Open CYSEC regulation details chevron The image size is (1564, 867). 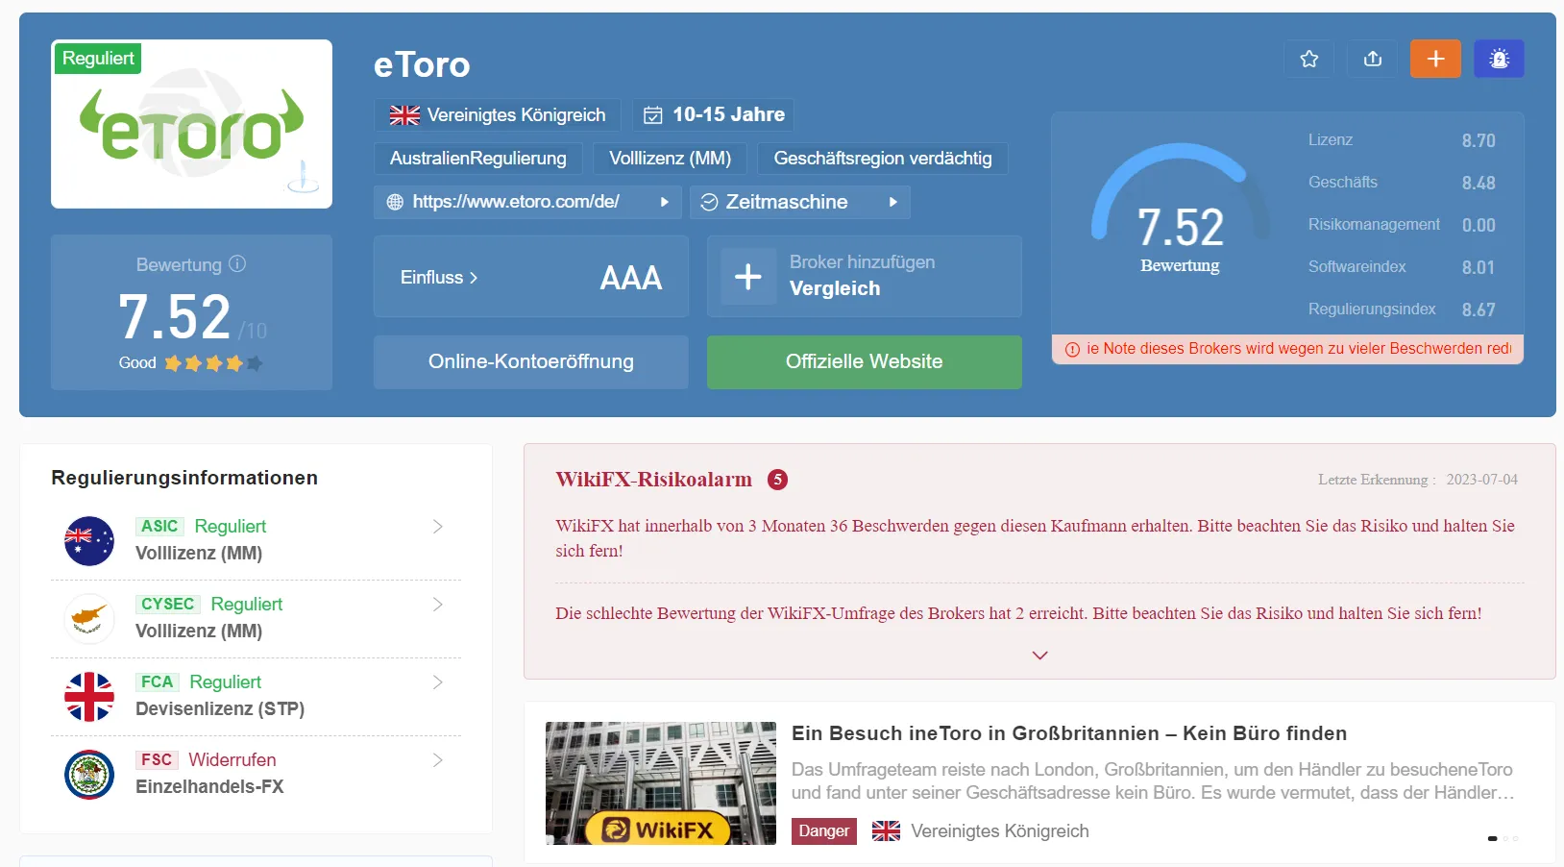click(437, 605)
